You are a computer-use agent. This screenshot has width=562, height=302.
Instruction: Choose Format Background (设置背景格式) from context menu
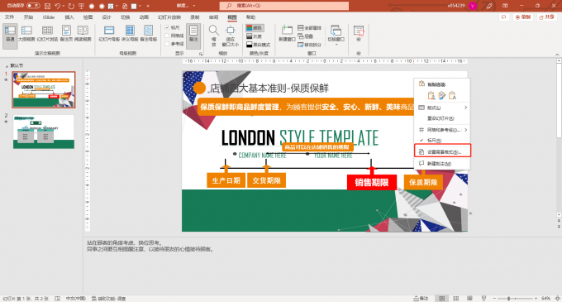point(442,151)
